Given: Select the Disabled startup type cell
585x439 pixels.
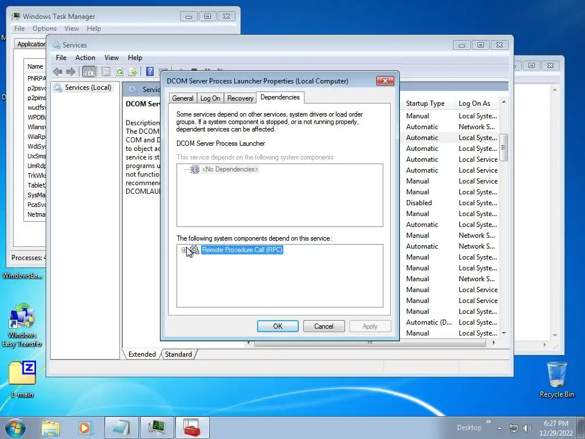Looking at the screenshot, I should pyautogui.click(x=419, y=203).
